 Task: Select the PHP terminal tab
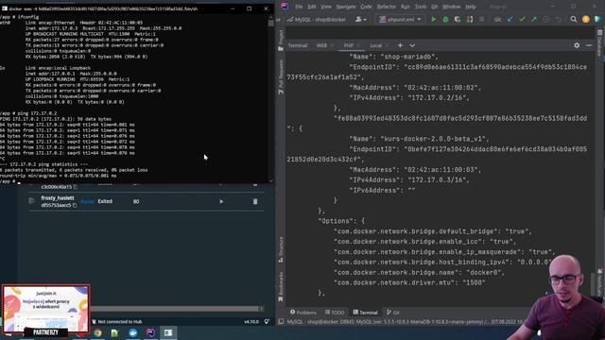tap(349, 45)
